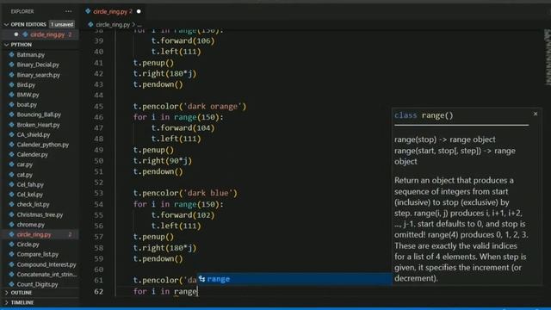Click line number 45 in the gutter
Screen dimensions: 551x310
tap(99, 106)
